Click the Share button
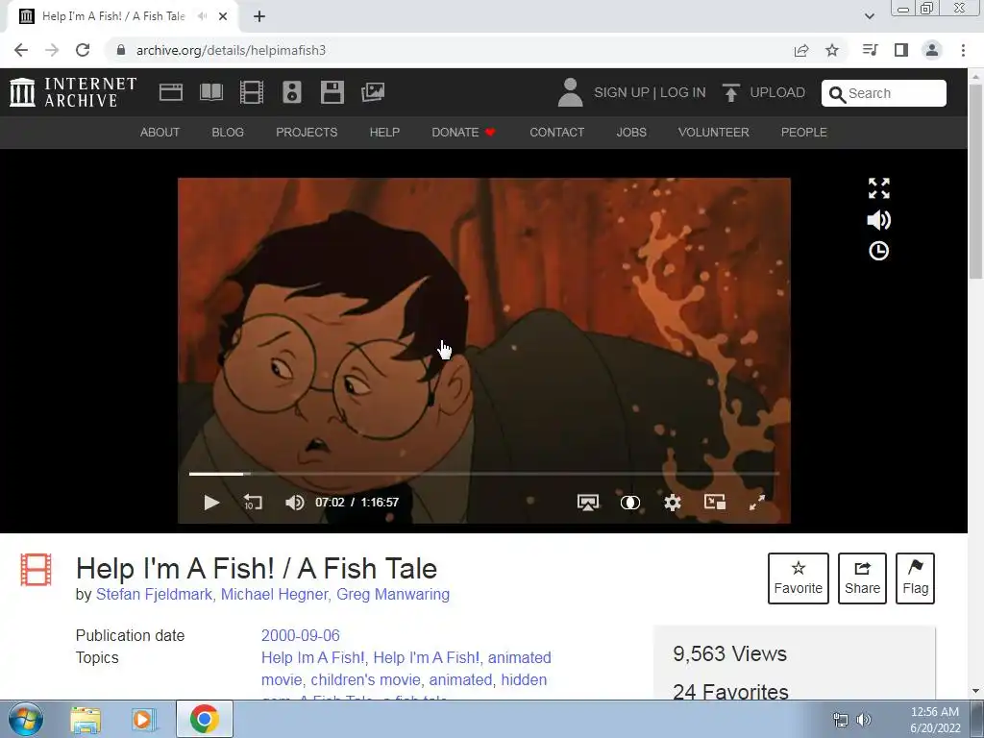The height and width of the screenshot is (738, 984). pos(862,578)
